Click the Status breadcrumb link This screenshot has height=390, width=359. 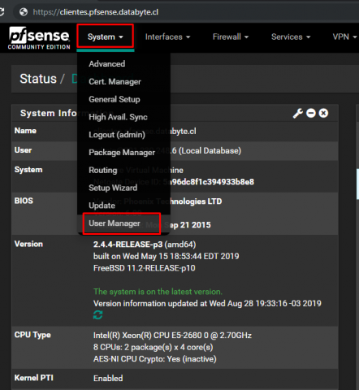(38, 79)
